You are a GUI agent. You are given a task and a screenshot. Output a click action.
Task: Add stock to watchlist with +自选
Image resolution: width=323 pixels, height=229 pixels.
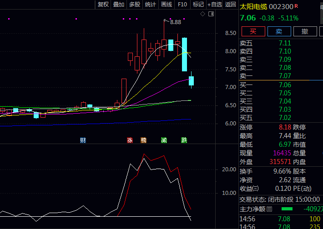[x=214, y=5]
